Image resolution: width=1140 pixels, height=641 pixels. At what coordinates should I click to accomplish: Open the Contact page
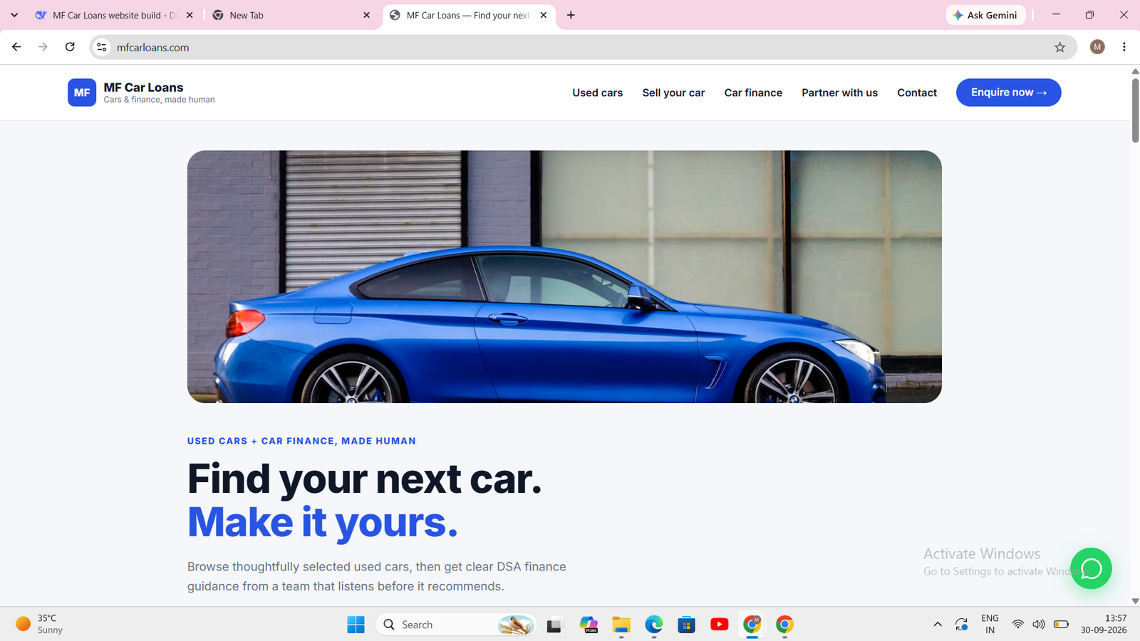tap(917, 93)
